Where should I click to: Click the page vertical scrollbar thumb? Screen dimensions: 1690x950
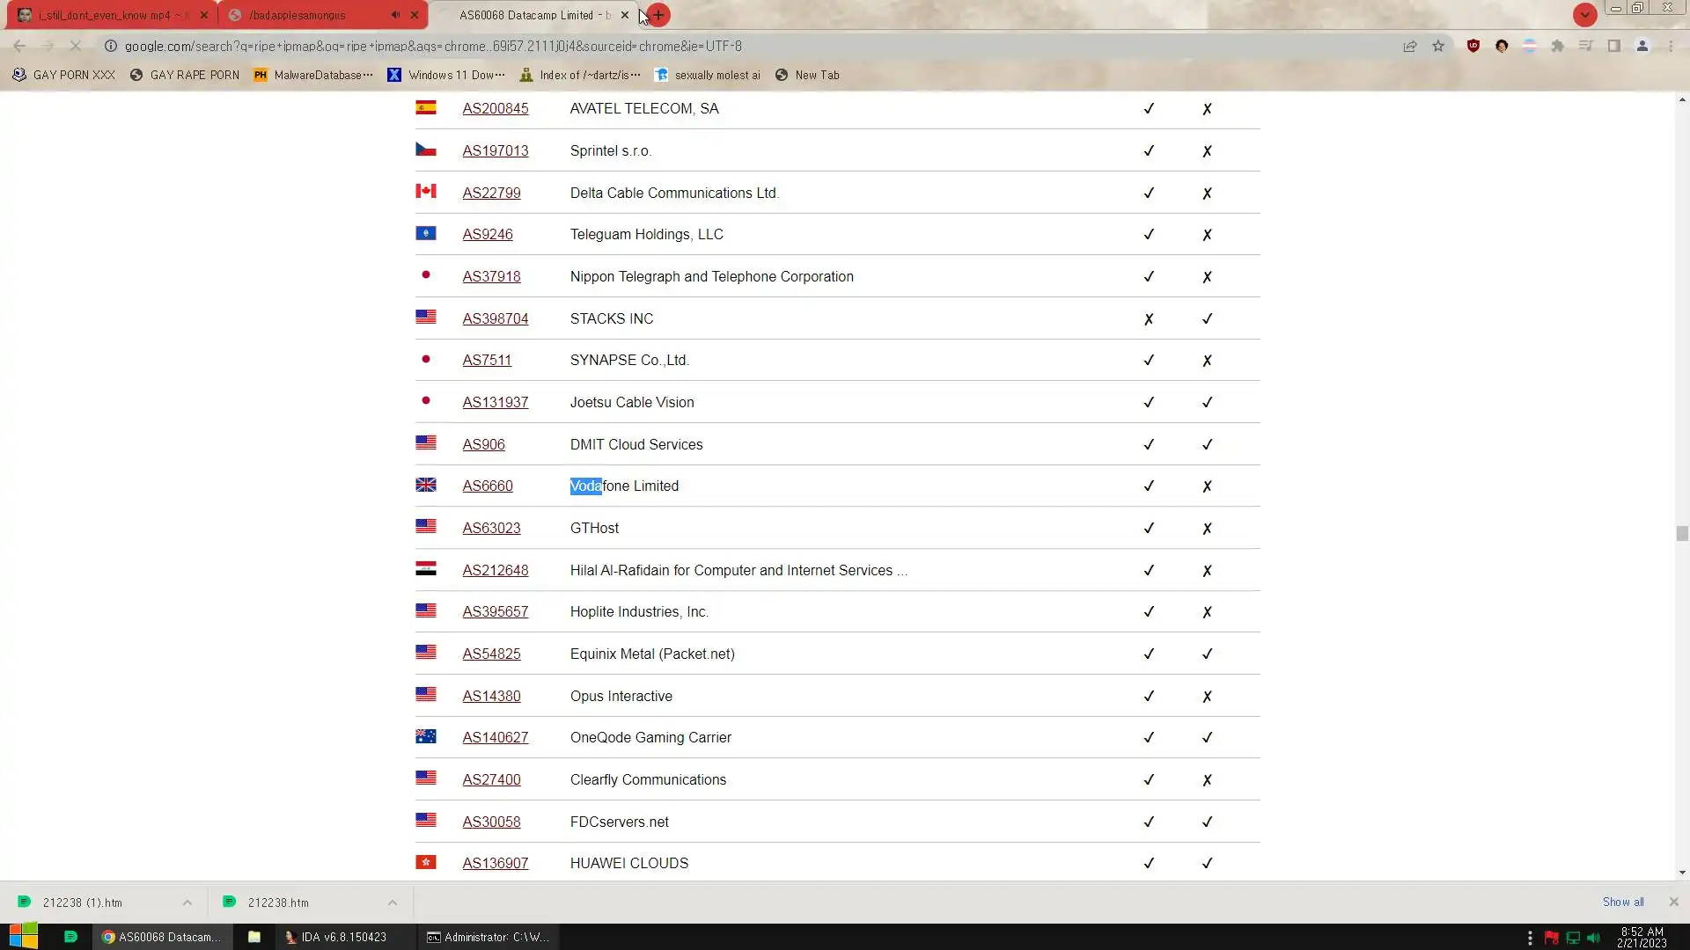tap(1681, 534)
